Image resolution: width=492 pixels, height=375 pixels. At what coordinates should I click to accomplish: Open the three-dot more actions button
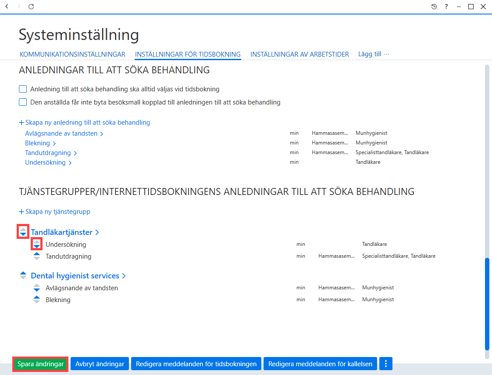point(385,364)
